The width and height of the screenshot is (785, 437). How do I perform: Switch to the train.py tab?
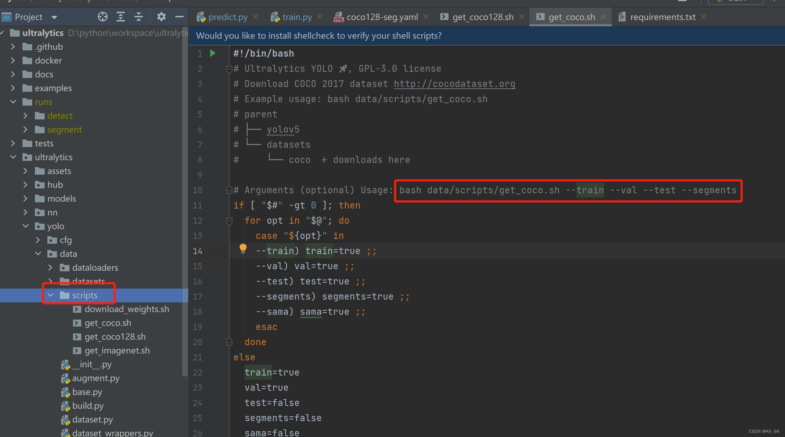tap(296, 17)
